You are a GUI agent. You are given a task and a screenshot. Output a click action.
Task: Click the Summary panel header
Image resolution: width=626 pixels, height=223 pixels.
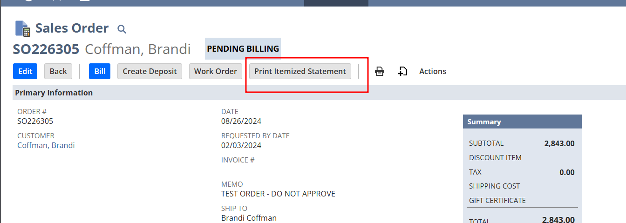click(522, 122)
